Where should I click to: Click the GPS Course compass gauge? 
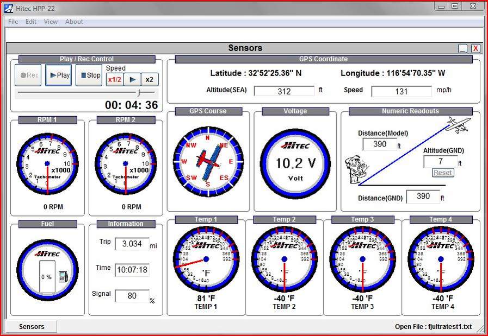208,162
